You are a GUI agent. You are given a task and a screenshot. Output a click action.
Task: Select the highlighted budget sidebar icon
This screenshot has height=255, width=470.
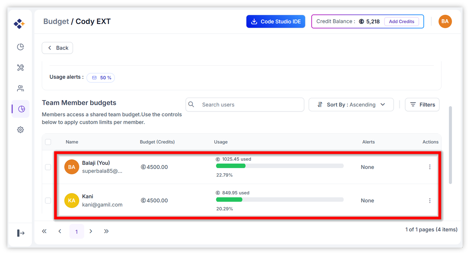[x=21, y=109]
